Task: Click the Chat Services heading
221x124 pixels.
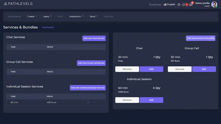Action: coord(16,37)
